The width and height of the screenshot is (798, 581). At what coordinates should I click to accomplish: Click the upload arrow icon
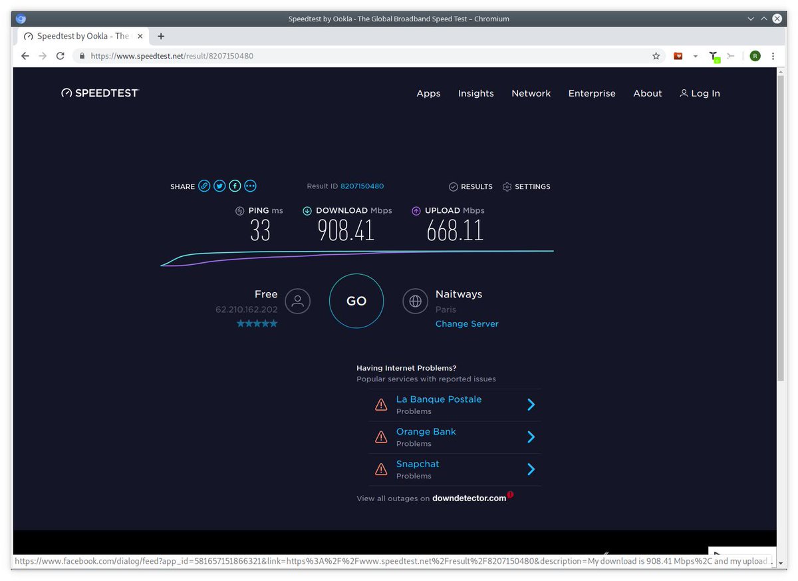coord(416,211)
